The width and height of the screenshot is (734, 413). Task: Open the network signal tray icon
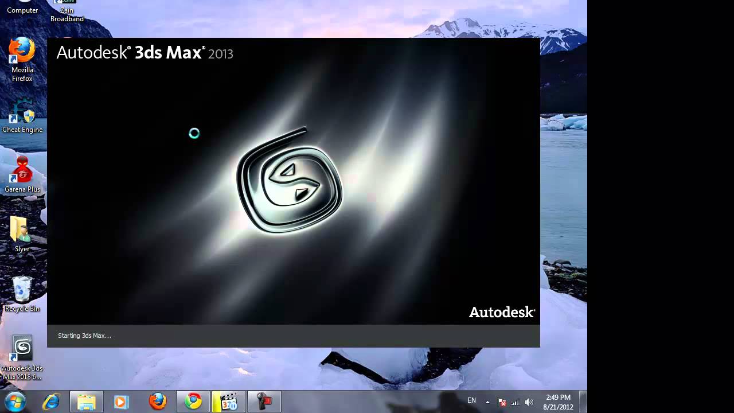pos(516,402)
